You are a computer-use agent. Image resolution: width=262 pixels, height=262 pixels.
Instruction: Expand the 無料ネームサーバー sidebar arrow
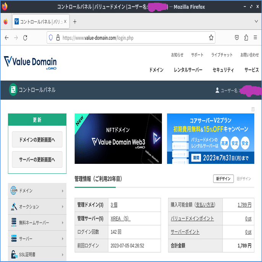(x=63, y=223)
